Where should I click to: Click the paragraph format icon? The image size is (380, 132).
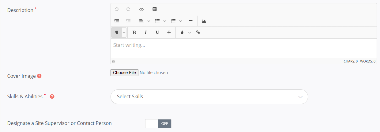click(x=117, y=32)
